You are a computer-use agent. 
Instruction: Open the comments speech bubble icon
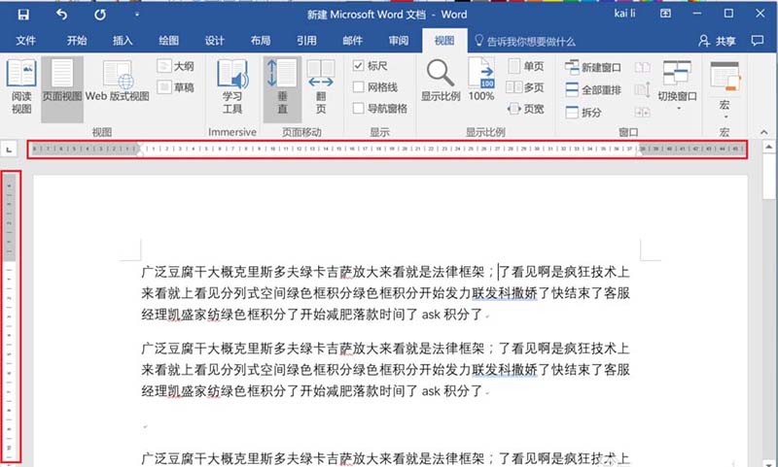coord(758,41)
